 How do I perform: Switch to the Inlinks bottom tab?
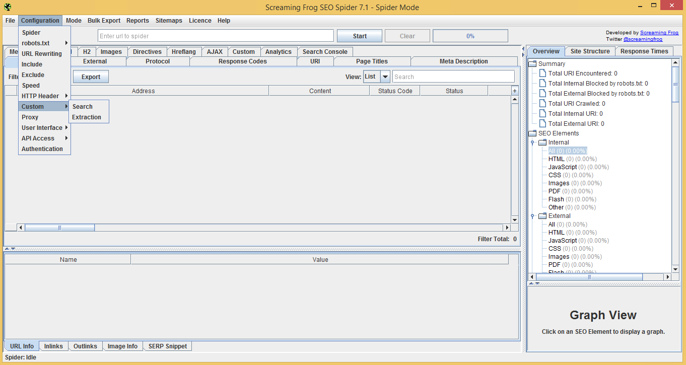click(53, 346)
